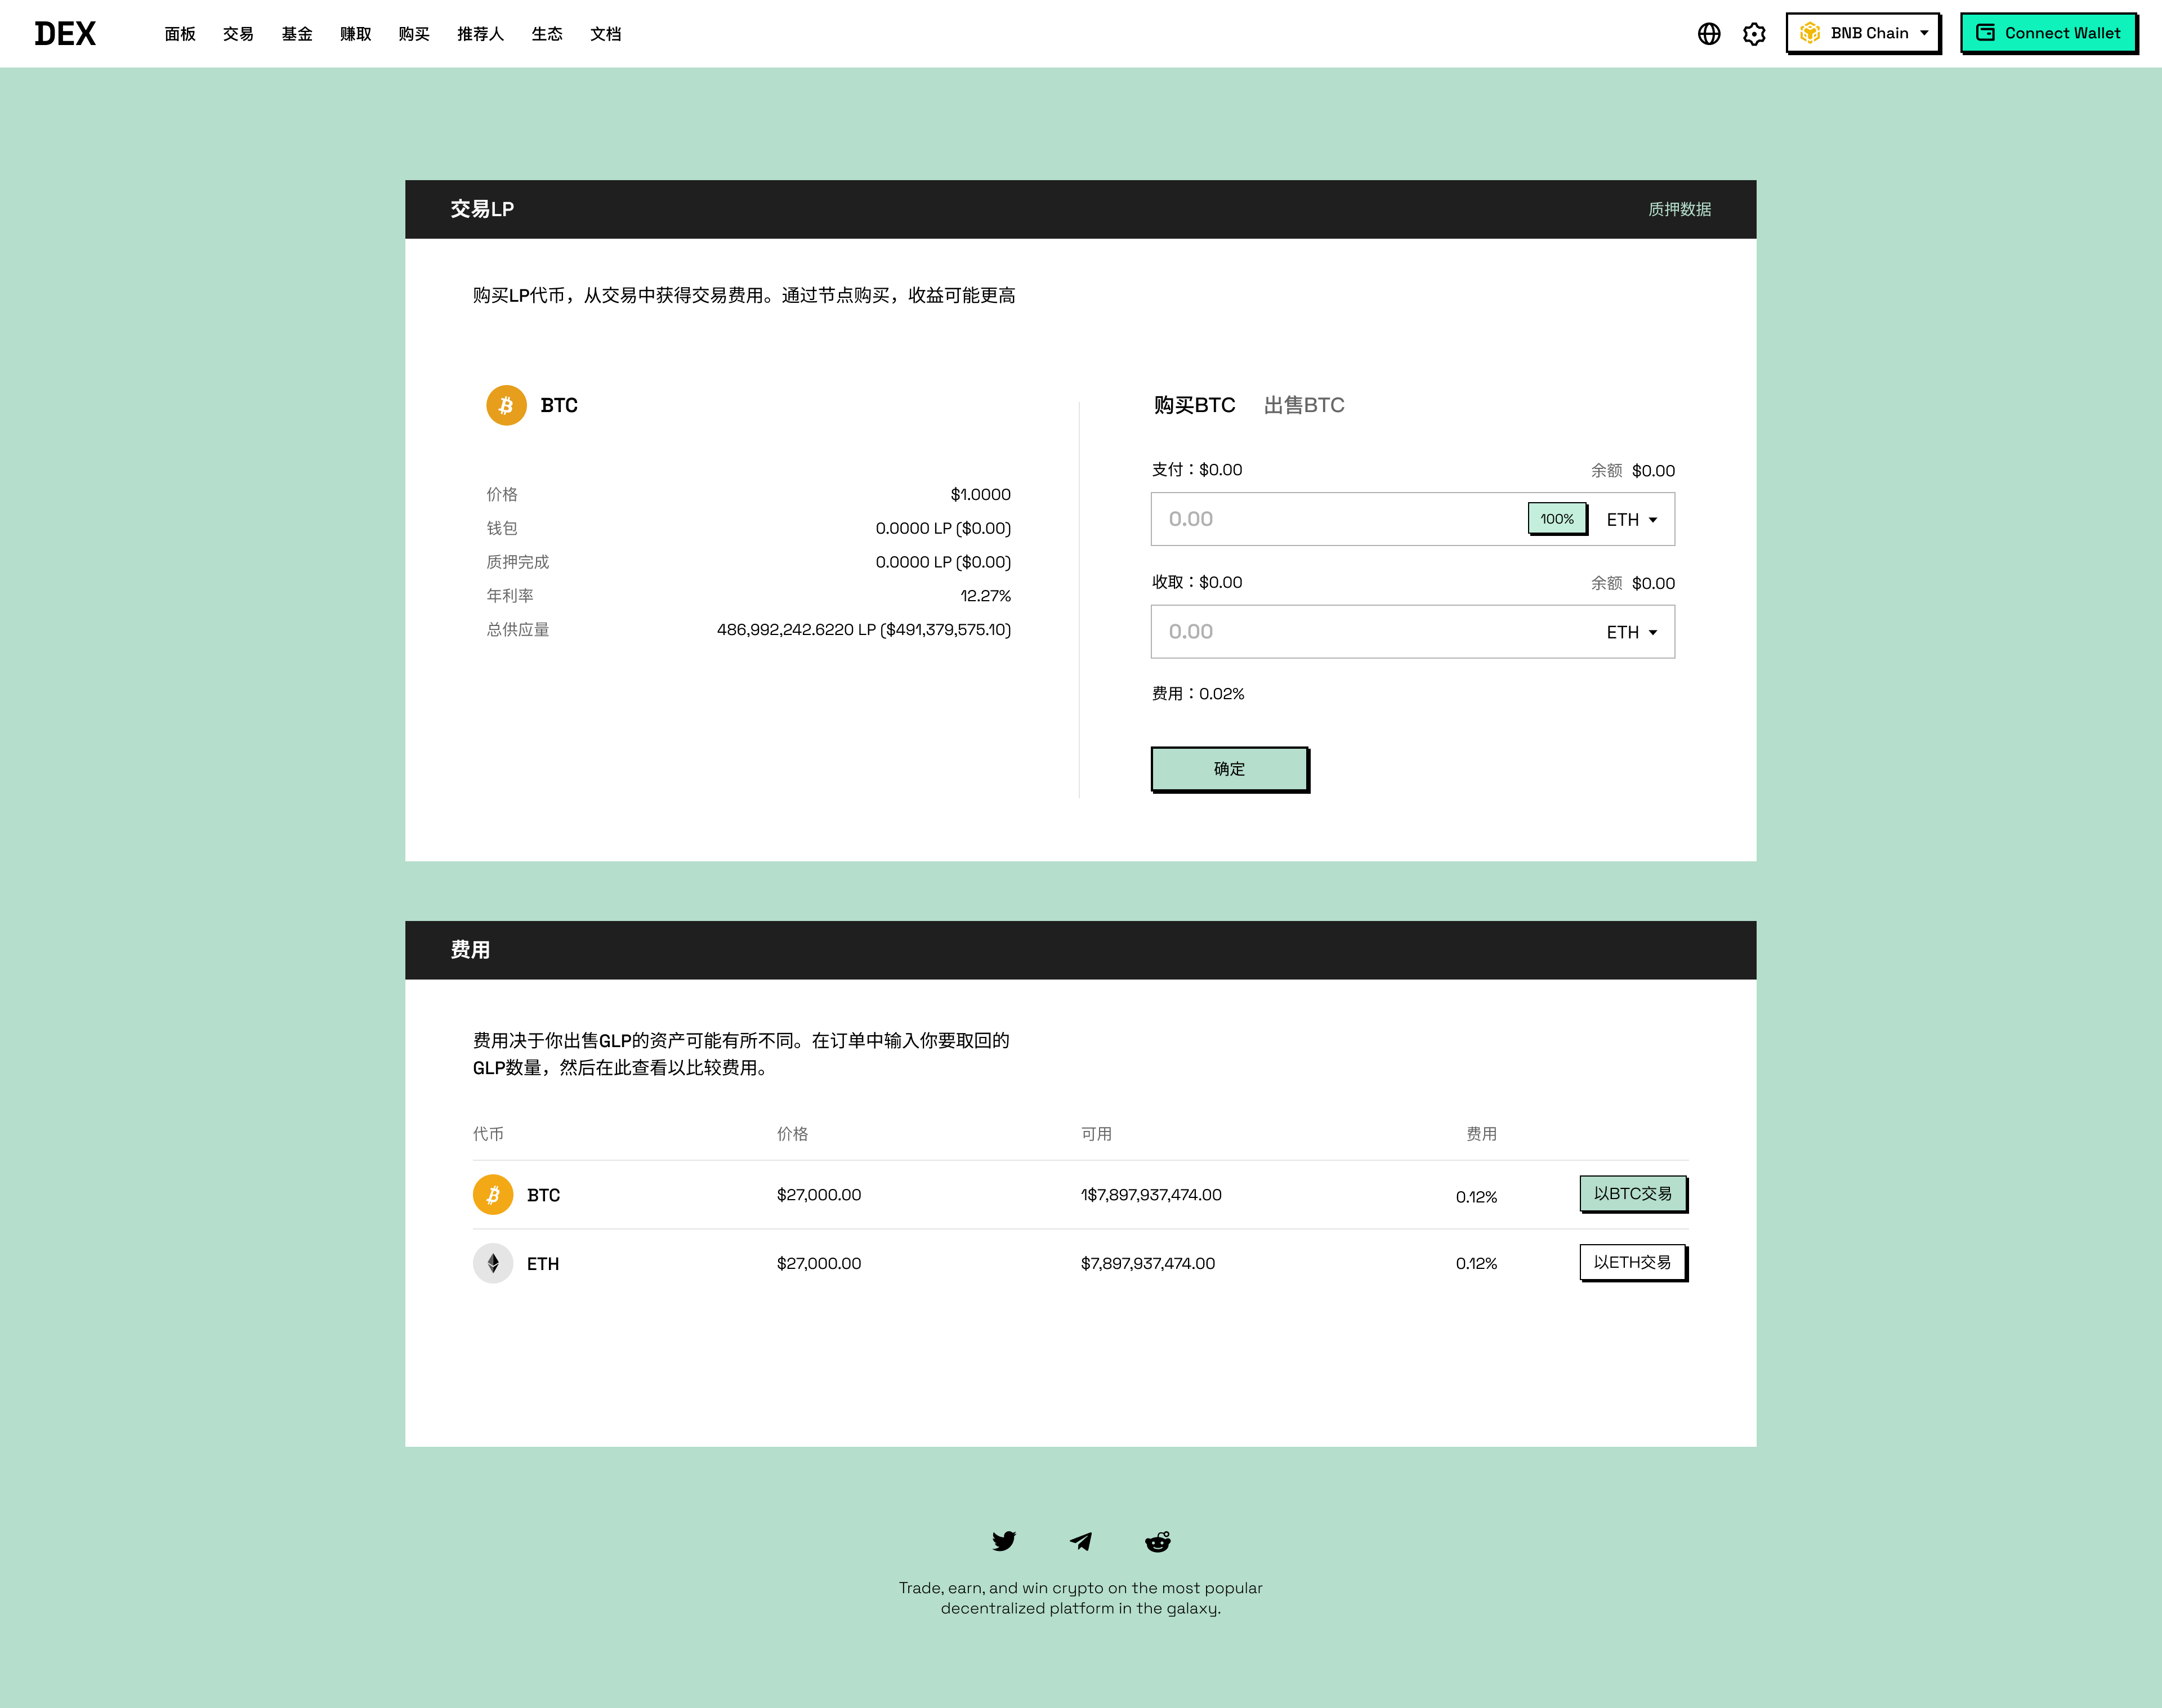Click the 交易LP panel title
The height and width of the screenshot is (1708, 2162).
click(x=482, y=209)
